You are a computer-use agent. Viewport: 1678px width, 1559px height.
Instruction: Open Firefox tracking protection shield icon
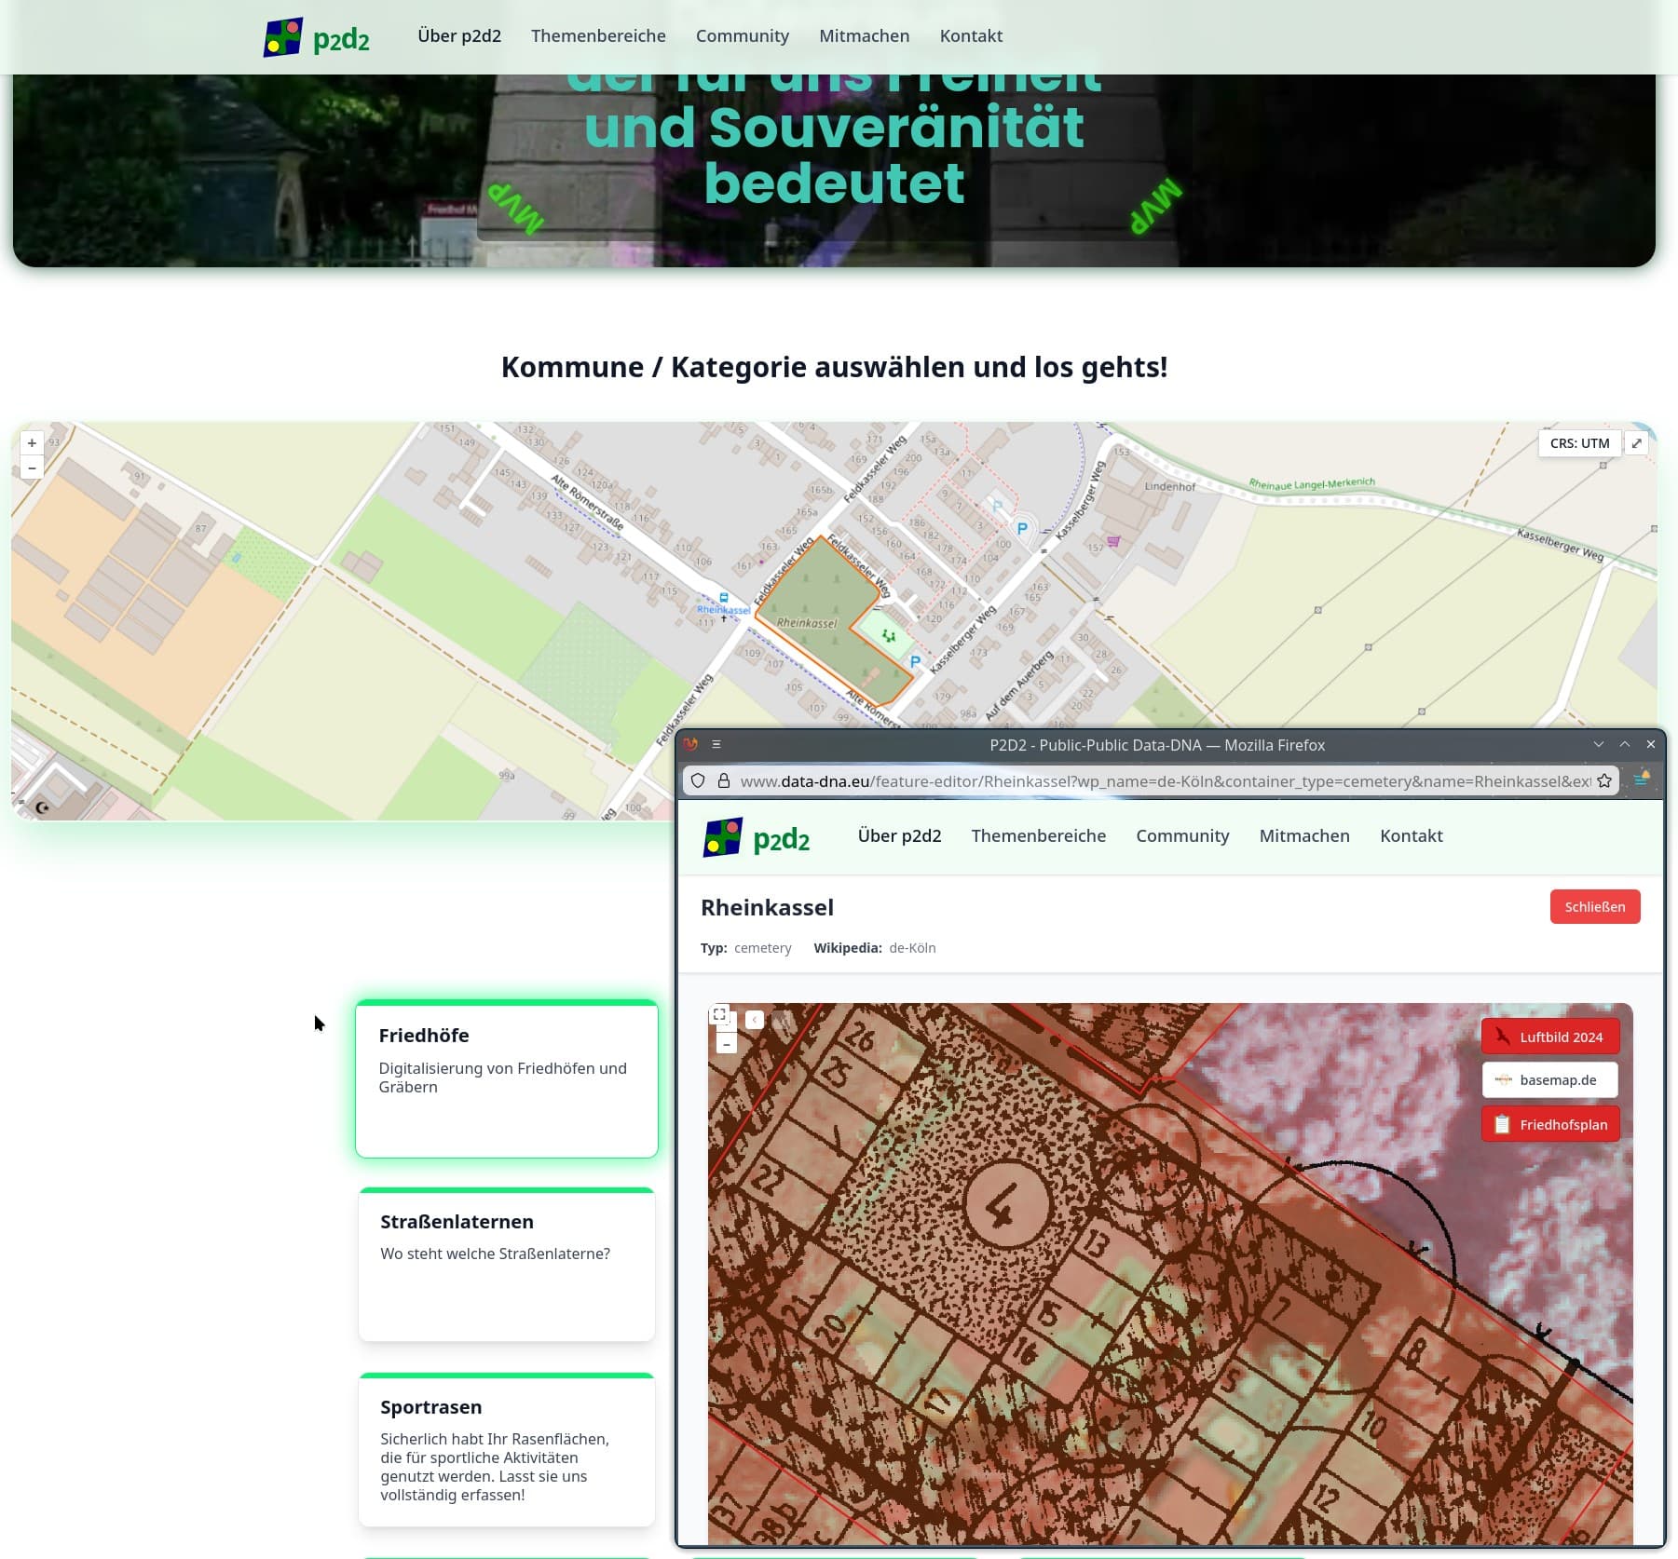[x=698, y=781]
